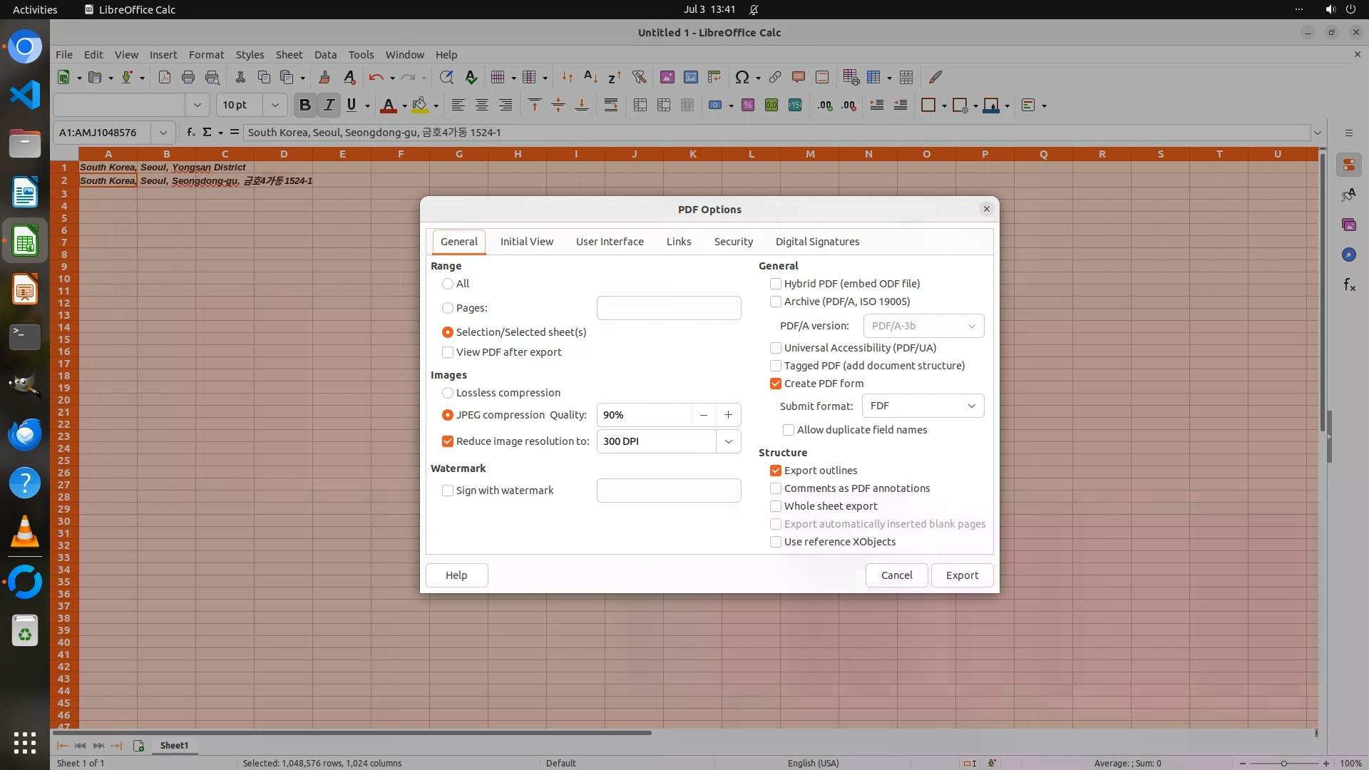The image size is (1369, 770).
Task: Click the Sort Ascending toolbar icon
Action: click(590, 77)
